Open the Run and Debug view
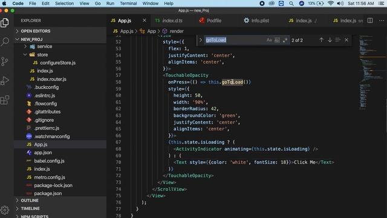 [x=5, y=81]
